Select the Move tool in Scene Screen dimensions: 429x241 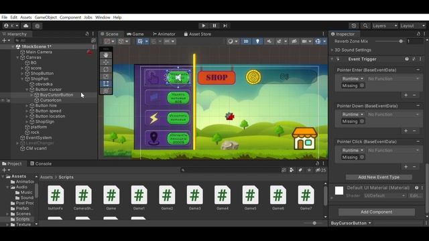click(x=106, y=62)
